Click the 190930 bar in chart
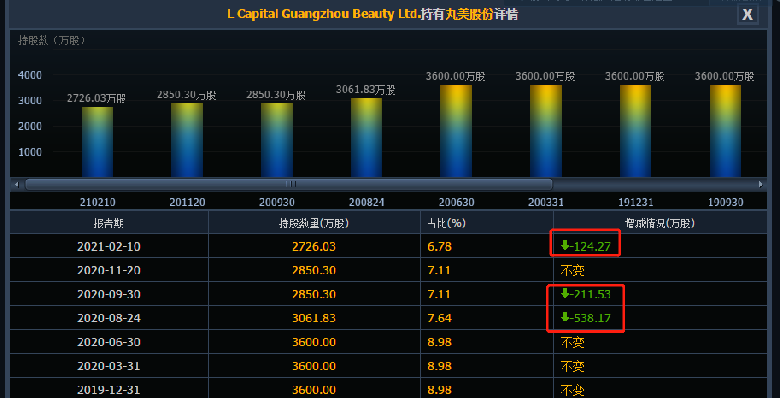Screen dimensions: 780x398 pos(725,131)
